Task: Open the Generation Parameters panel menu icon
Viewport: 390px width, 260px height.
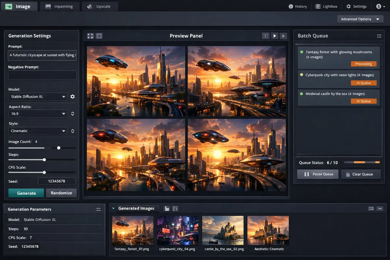Action: pyautogui.click(x=98, y=209)
